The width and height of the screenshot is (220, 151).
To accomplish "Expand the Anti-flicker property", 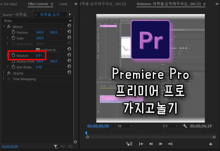I will [7, 67].
